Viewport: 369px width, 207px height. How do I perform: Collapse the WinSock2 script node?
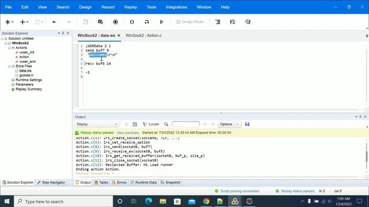point(6,43)
